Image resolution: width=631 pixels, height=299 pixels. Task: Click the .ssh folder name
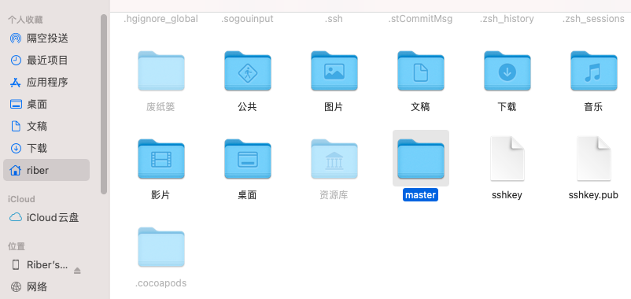click(x=334, y=19)
